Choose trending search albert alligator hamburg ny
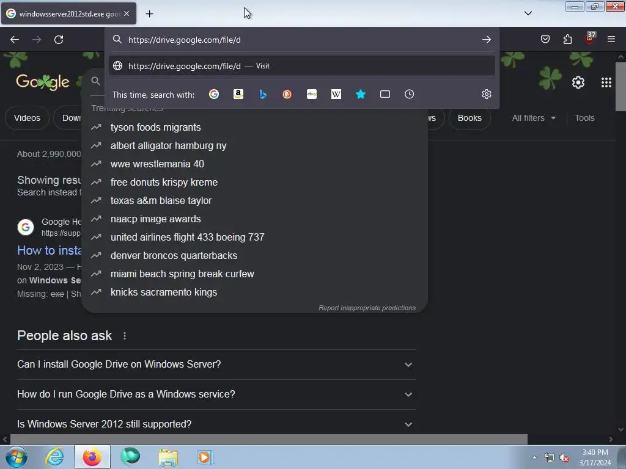Screen dimensions: 626x469 click(x=254, y=145)
